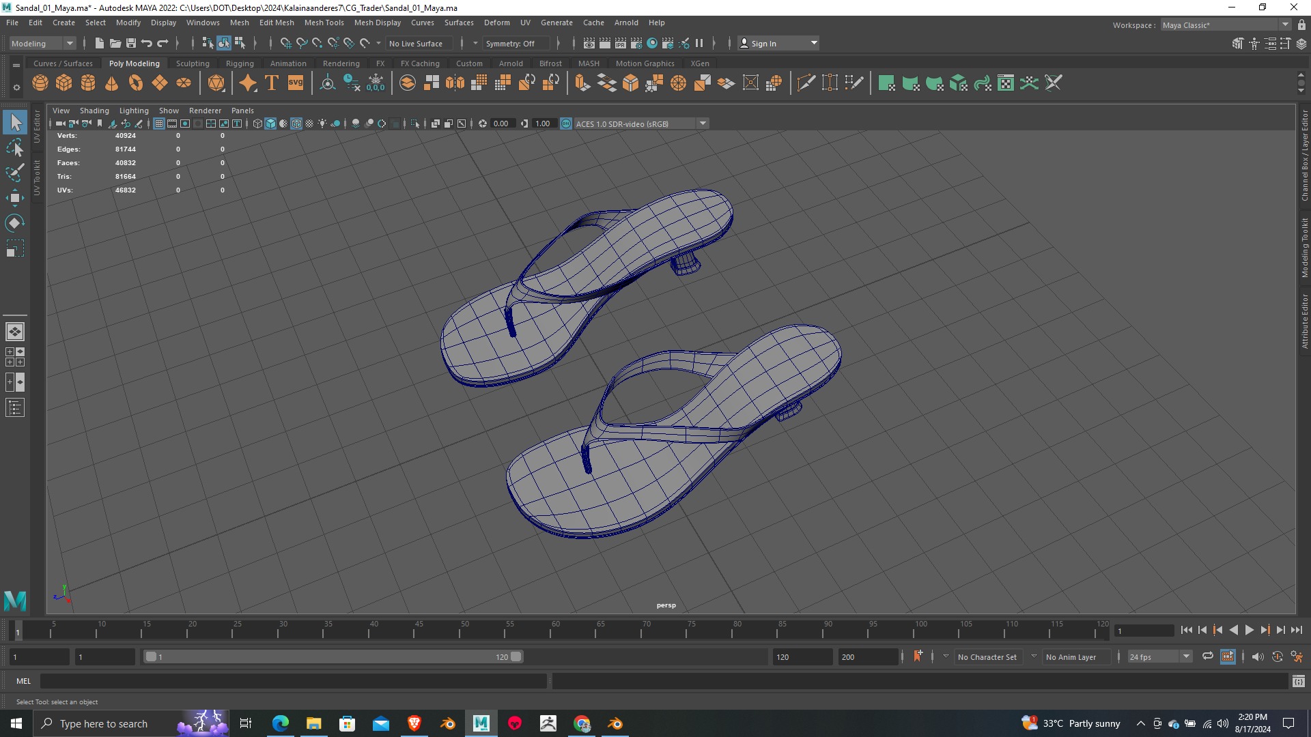1311x737 pixels.
Task: Open the Mesh Tools menu
Action: coord(324,23)
